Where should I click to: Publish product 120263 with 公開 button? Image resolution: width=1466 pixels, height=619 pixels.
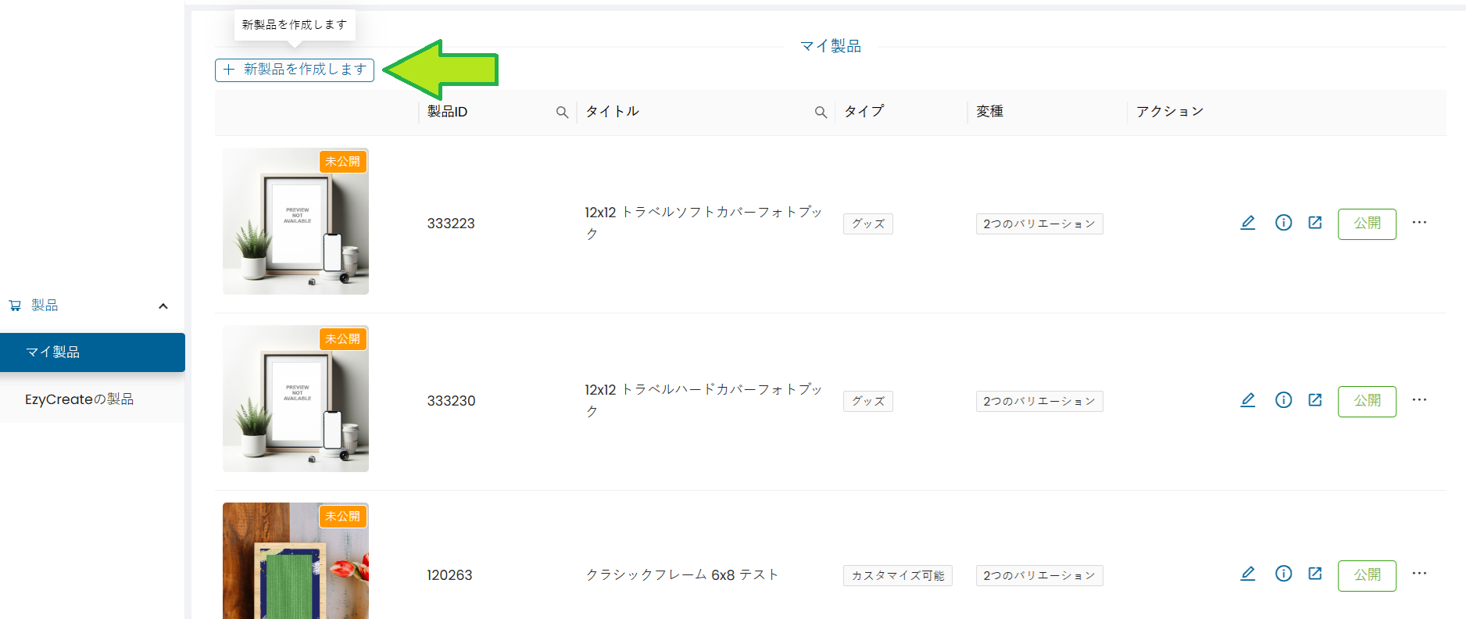click(x=1367, y=575)
